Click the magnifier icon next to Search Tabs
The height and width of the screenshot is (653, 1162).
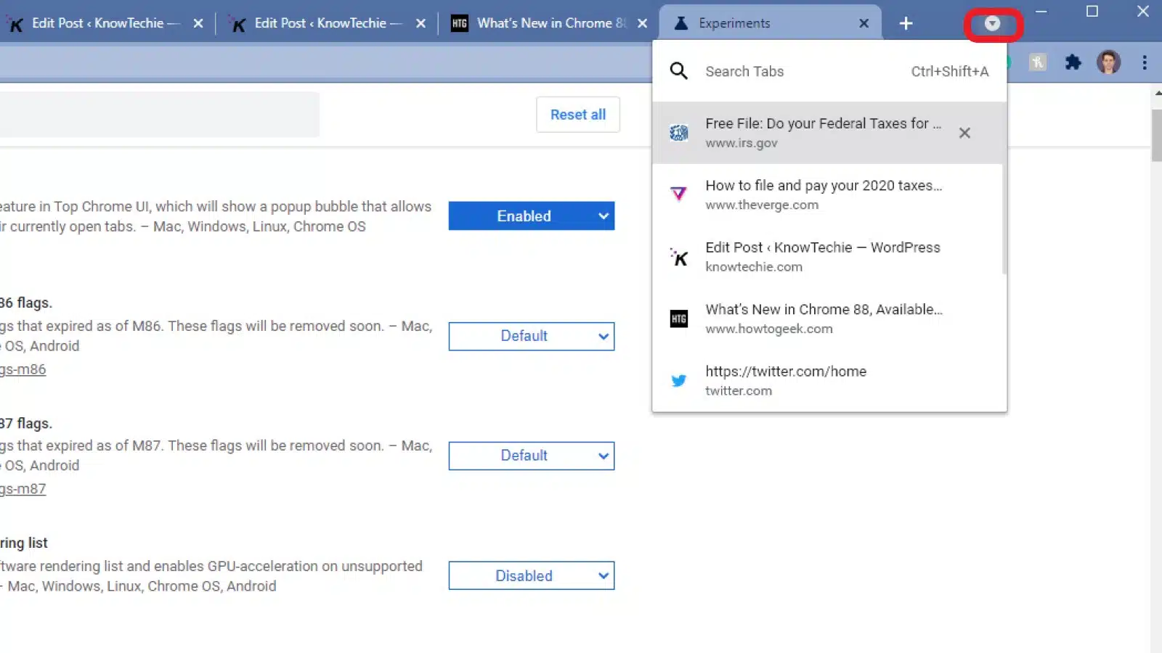click(678, 71)
